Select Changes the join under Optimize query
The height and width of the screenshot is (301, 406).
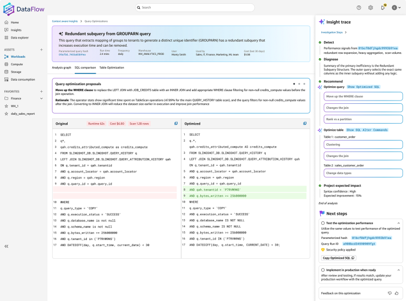point(363,108)
